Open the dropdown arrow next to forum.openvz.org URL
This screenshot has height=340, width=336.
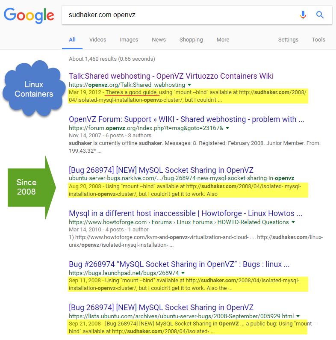[227, 128]
